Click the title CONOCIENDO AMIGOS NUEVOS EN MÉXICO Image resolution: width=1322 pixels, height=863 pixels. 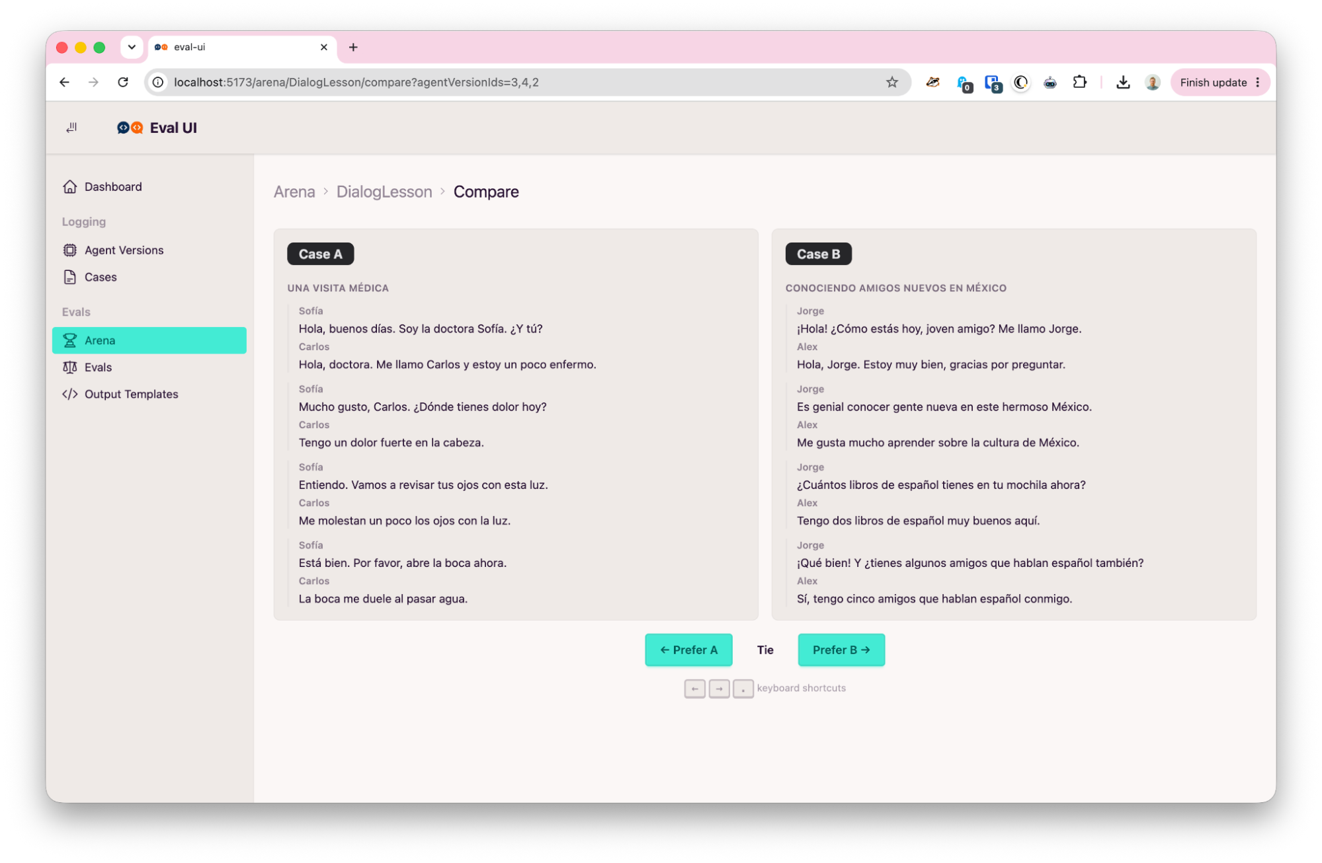click(x=895, y=288)
